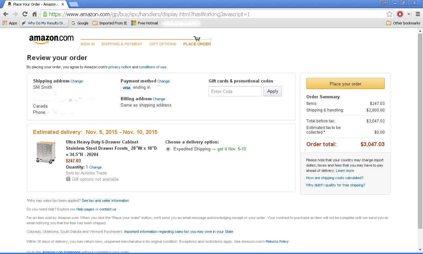Click the address bar URL

pos(149,14)
